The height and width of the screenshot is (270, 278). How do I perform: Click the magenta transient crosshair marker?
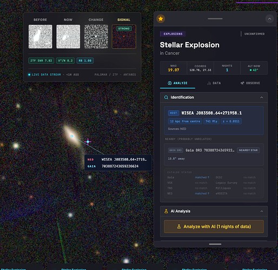(88, 142)
